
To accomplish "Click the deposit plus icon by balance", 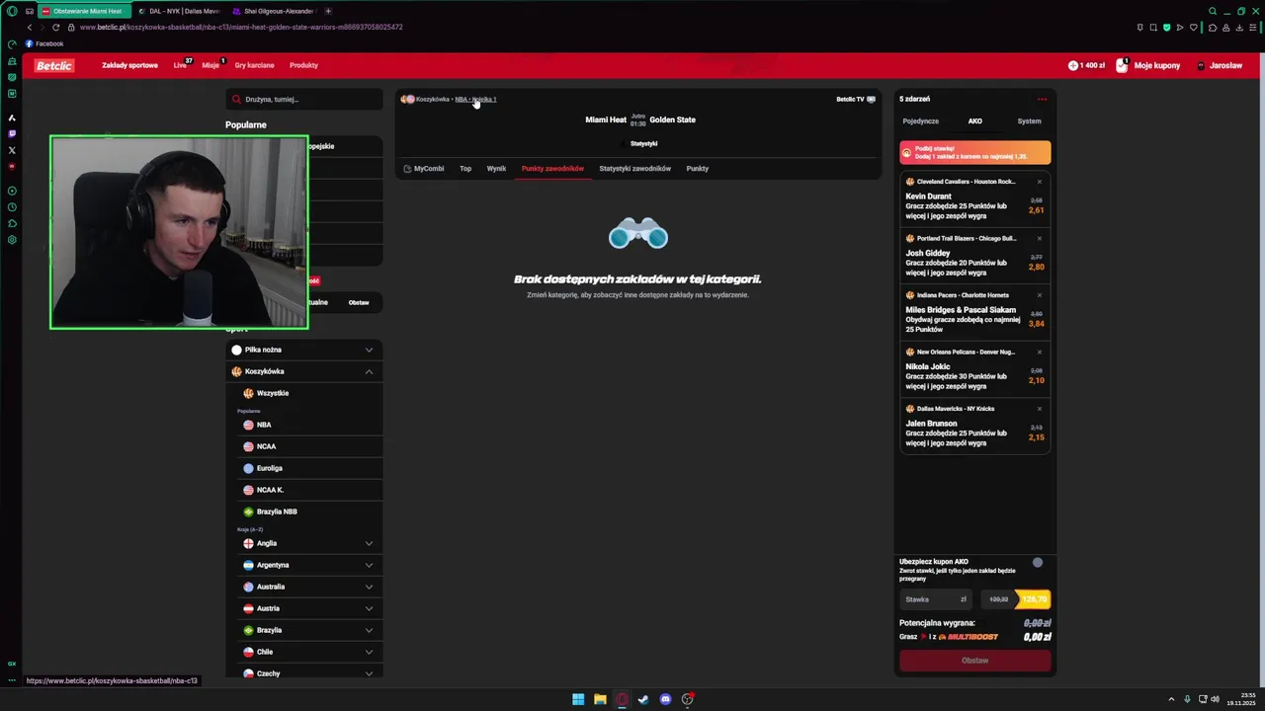I will pos(1073,65).
